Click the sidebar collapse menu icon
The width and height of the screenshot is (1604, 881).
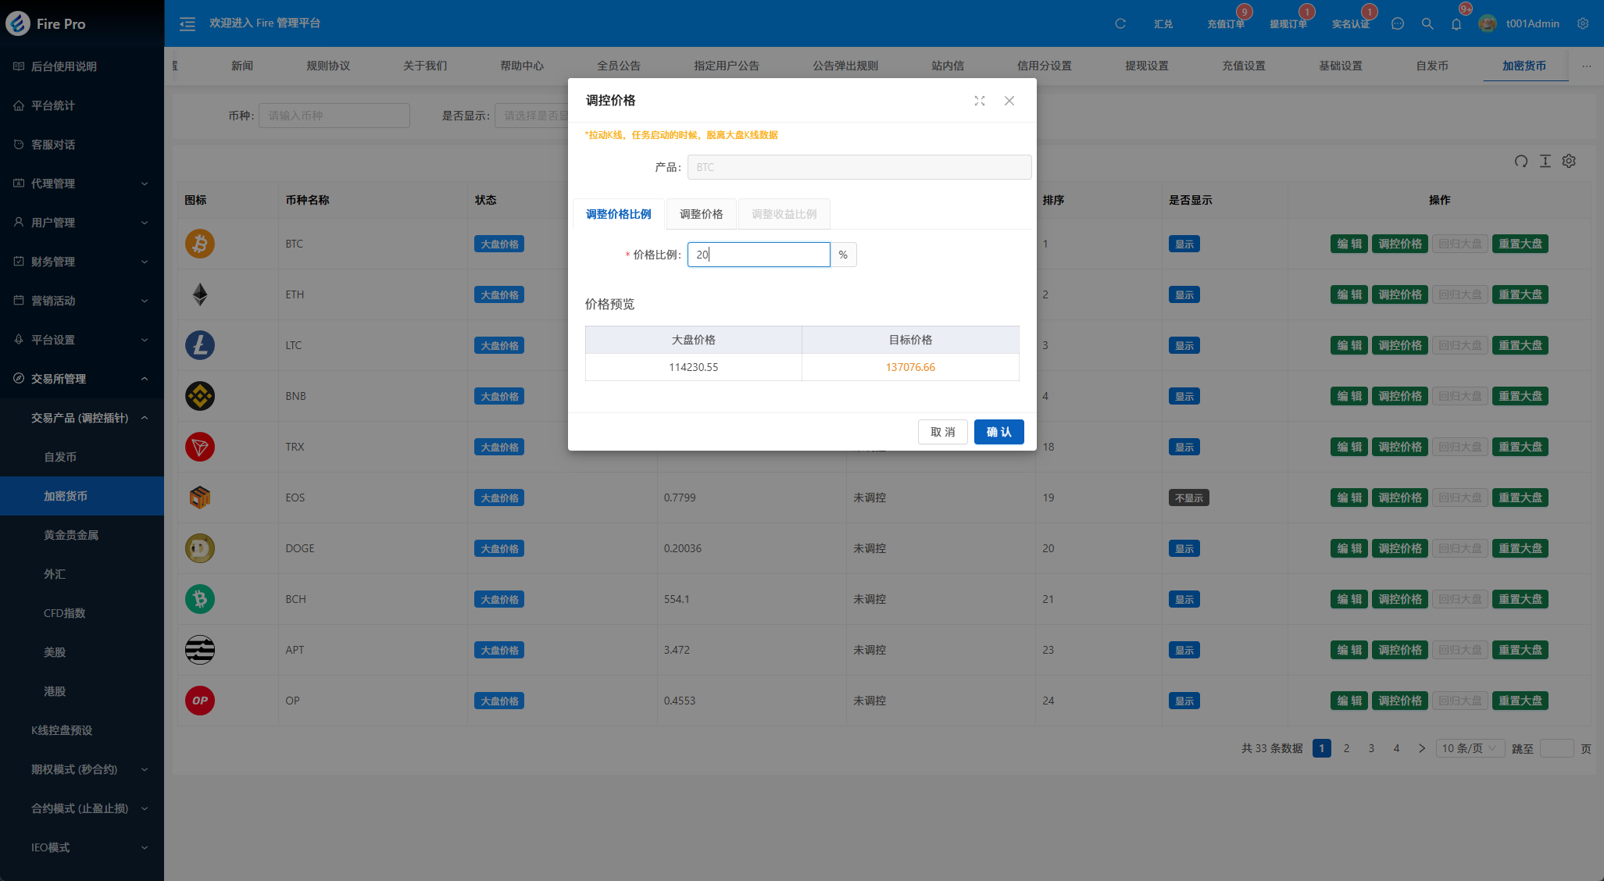click(188, 24)
